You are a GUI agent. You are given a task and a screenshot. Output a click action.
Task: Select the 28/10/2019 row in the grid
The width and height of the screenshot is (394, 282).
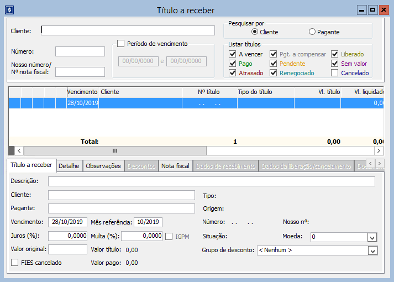point(82,103)
